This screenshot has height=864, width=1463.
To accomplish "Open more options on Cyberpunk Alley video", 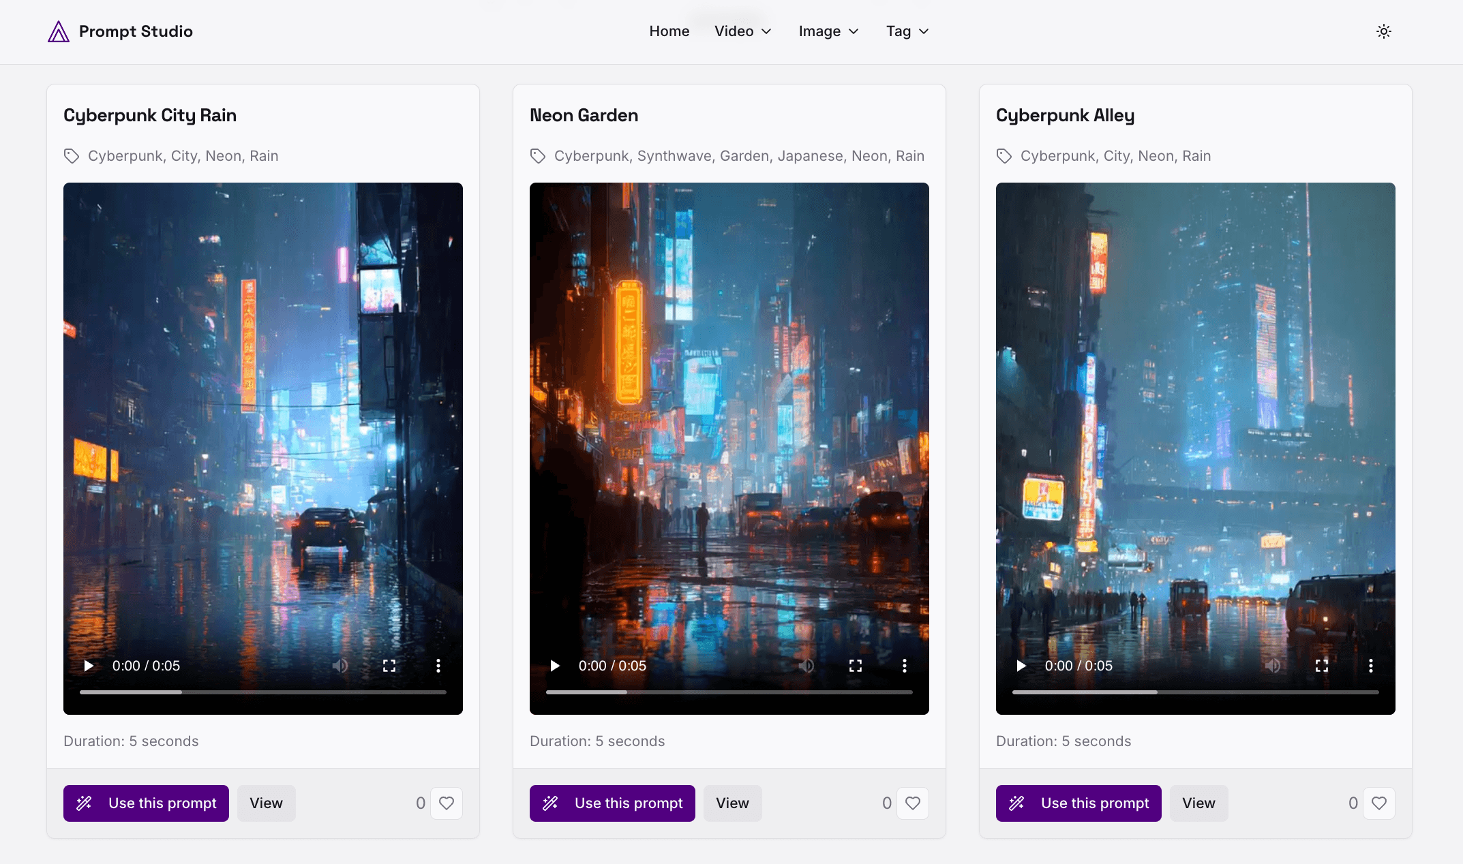I will 1370,666.
